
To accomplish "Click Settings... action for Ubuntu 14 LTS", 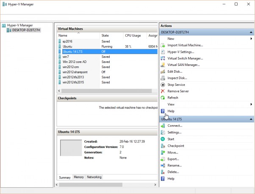I will click(175, 133).
